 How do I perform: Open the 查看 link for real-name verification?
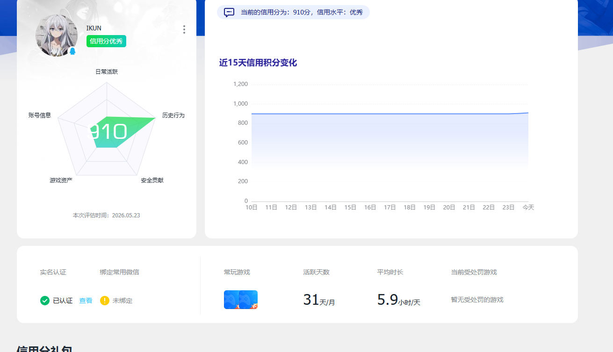tap(86, 301)
